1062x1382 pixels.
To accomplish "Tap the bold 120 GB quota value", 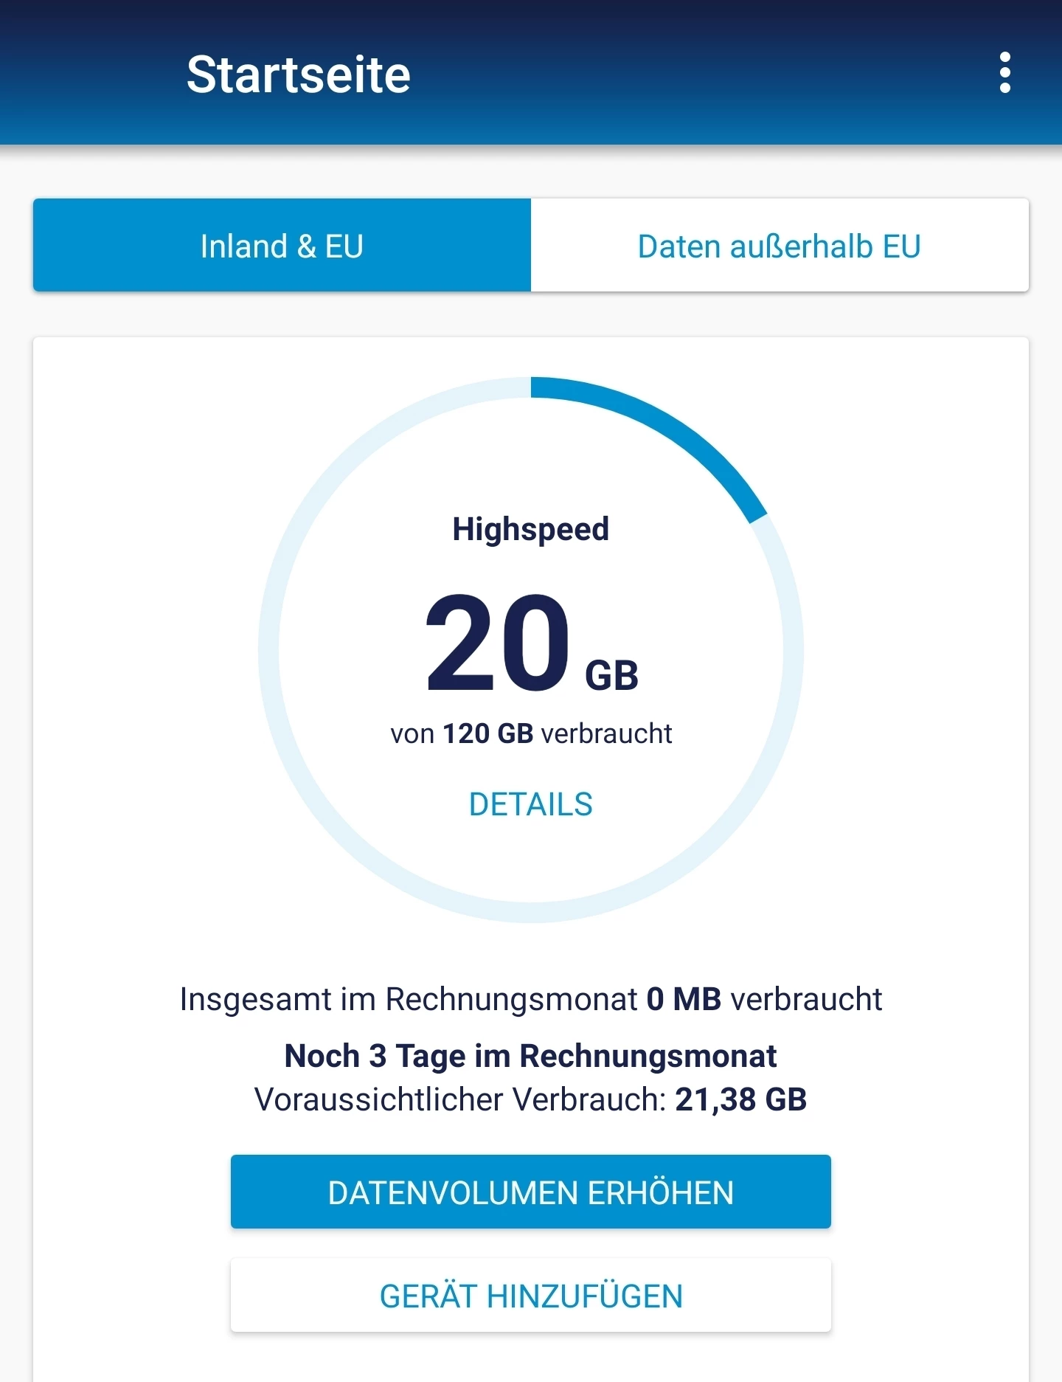I will [x=488, y=733].
